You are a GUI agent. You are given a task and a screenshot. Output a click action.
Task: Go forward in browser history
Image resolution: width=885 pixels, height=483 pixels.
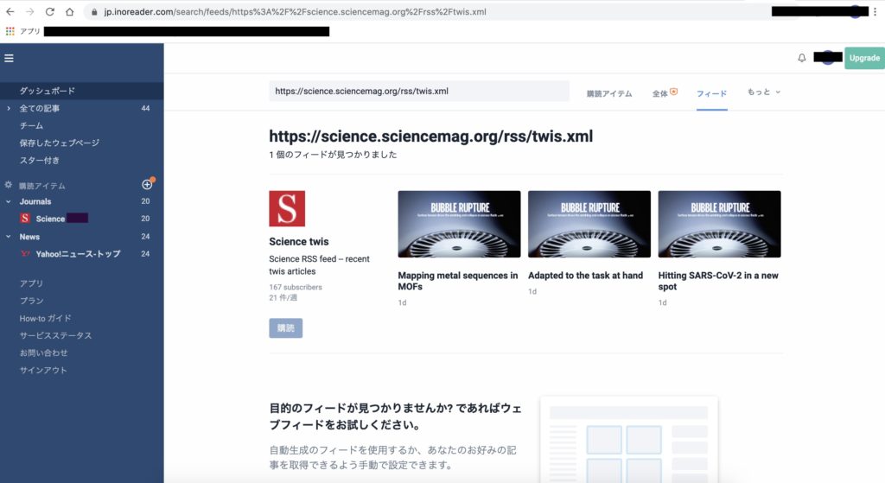[30, 11]
